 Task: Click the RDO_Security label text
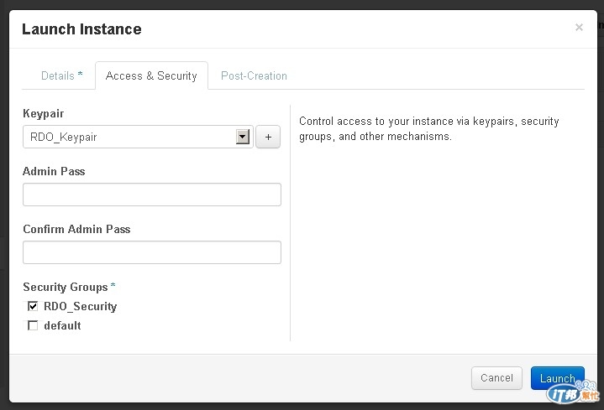click(x=80, y=306)
